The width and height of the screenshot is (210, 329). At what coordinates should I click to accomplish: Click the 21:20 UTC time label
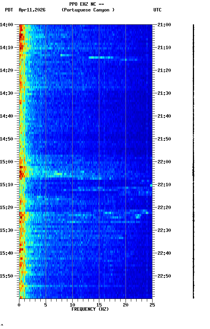click(164, 70)
